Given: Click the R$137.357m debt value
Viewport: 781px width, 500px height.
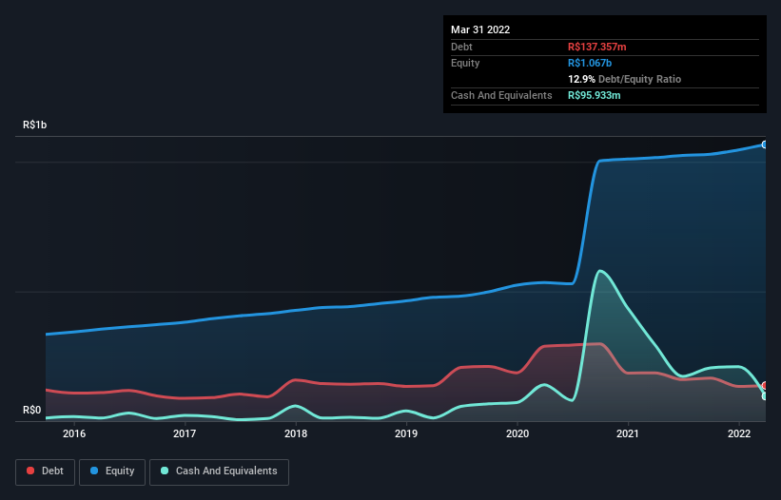Looking at the screenshot, I should pyautogui.click(x=597, y=47).
